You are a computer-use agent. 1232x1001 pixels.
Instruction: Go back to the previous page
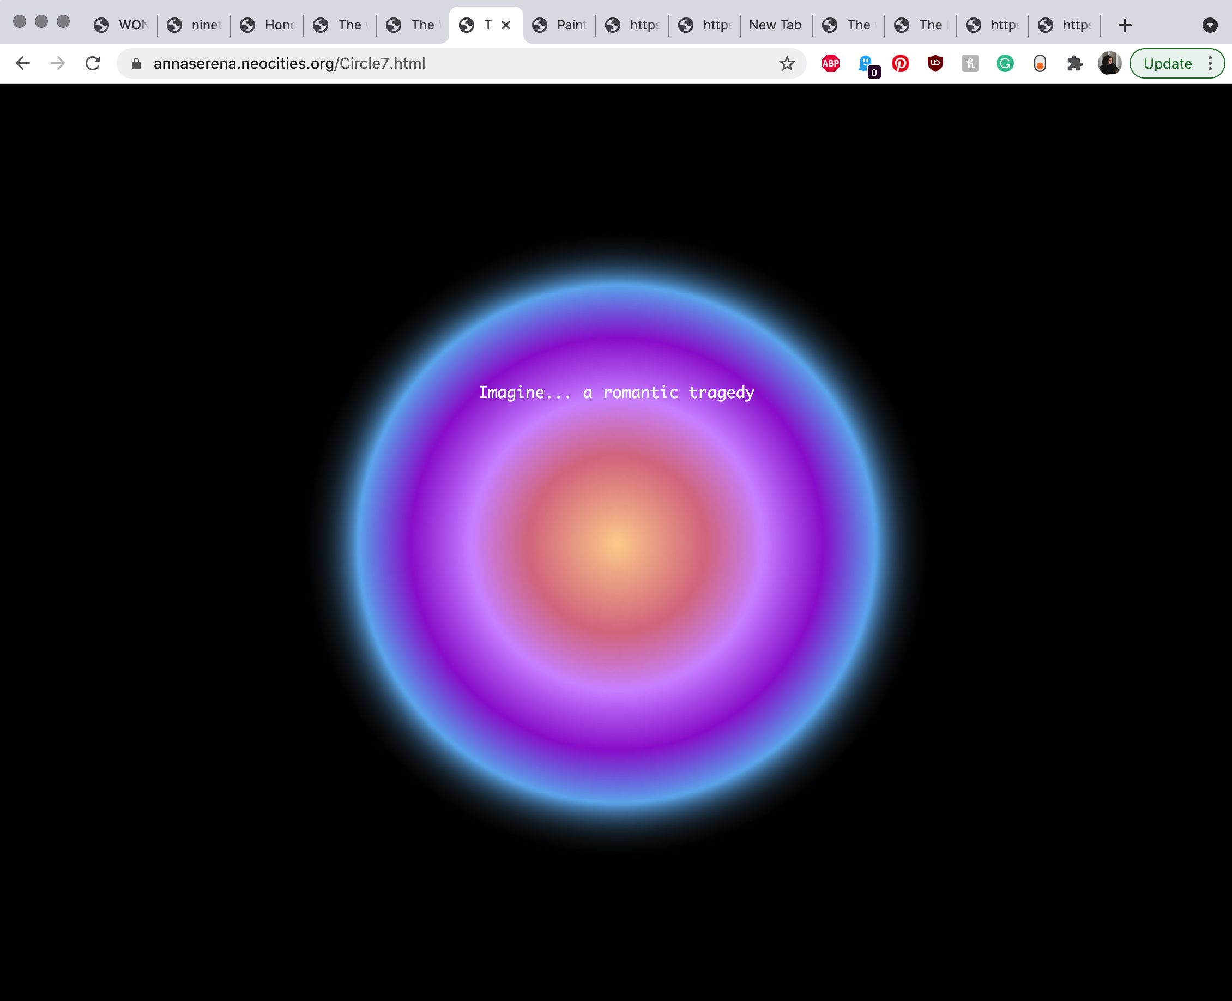[x=23, y=63]
